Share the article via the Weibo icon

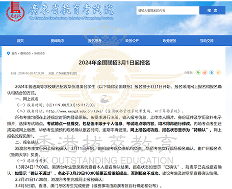click(x=205, y=73)
